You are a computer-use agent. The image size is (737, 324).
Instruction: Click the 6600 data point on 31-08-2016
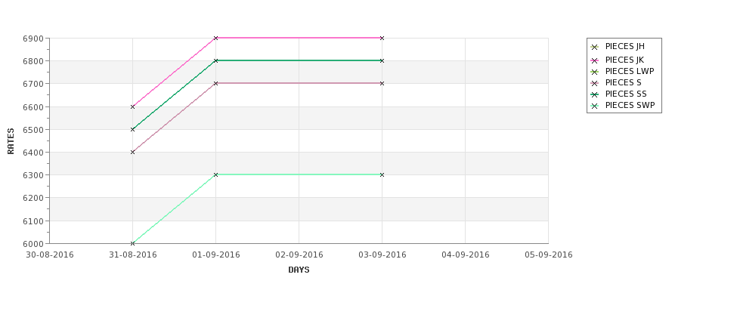[x=132, y=106]
